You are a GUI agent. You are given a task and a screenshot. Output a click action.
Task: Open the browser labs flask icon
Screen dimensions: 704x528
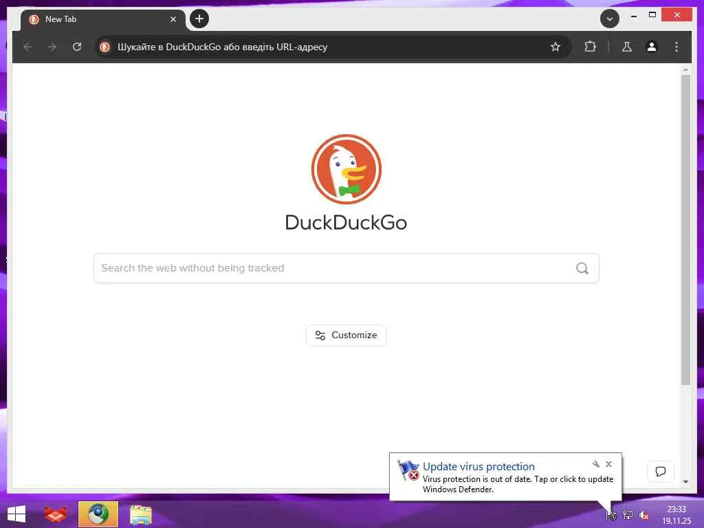coord(627,47)
